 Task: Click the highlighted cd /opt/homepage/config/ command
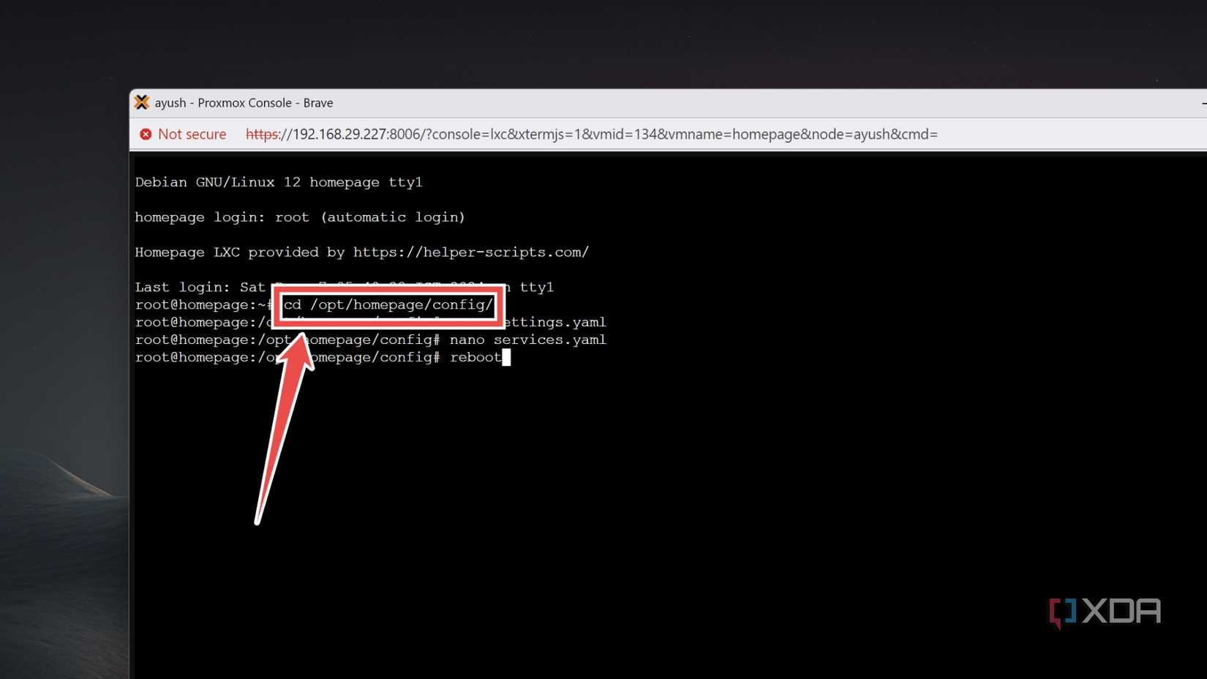tap(388, 305)
